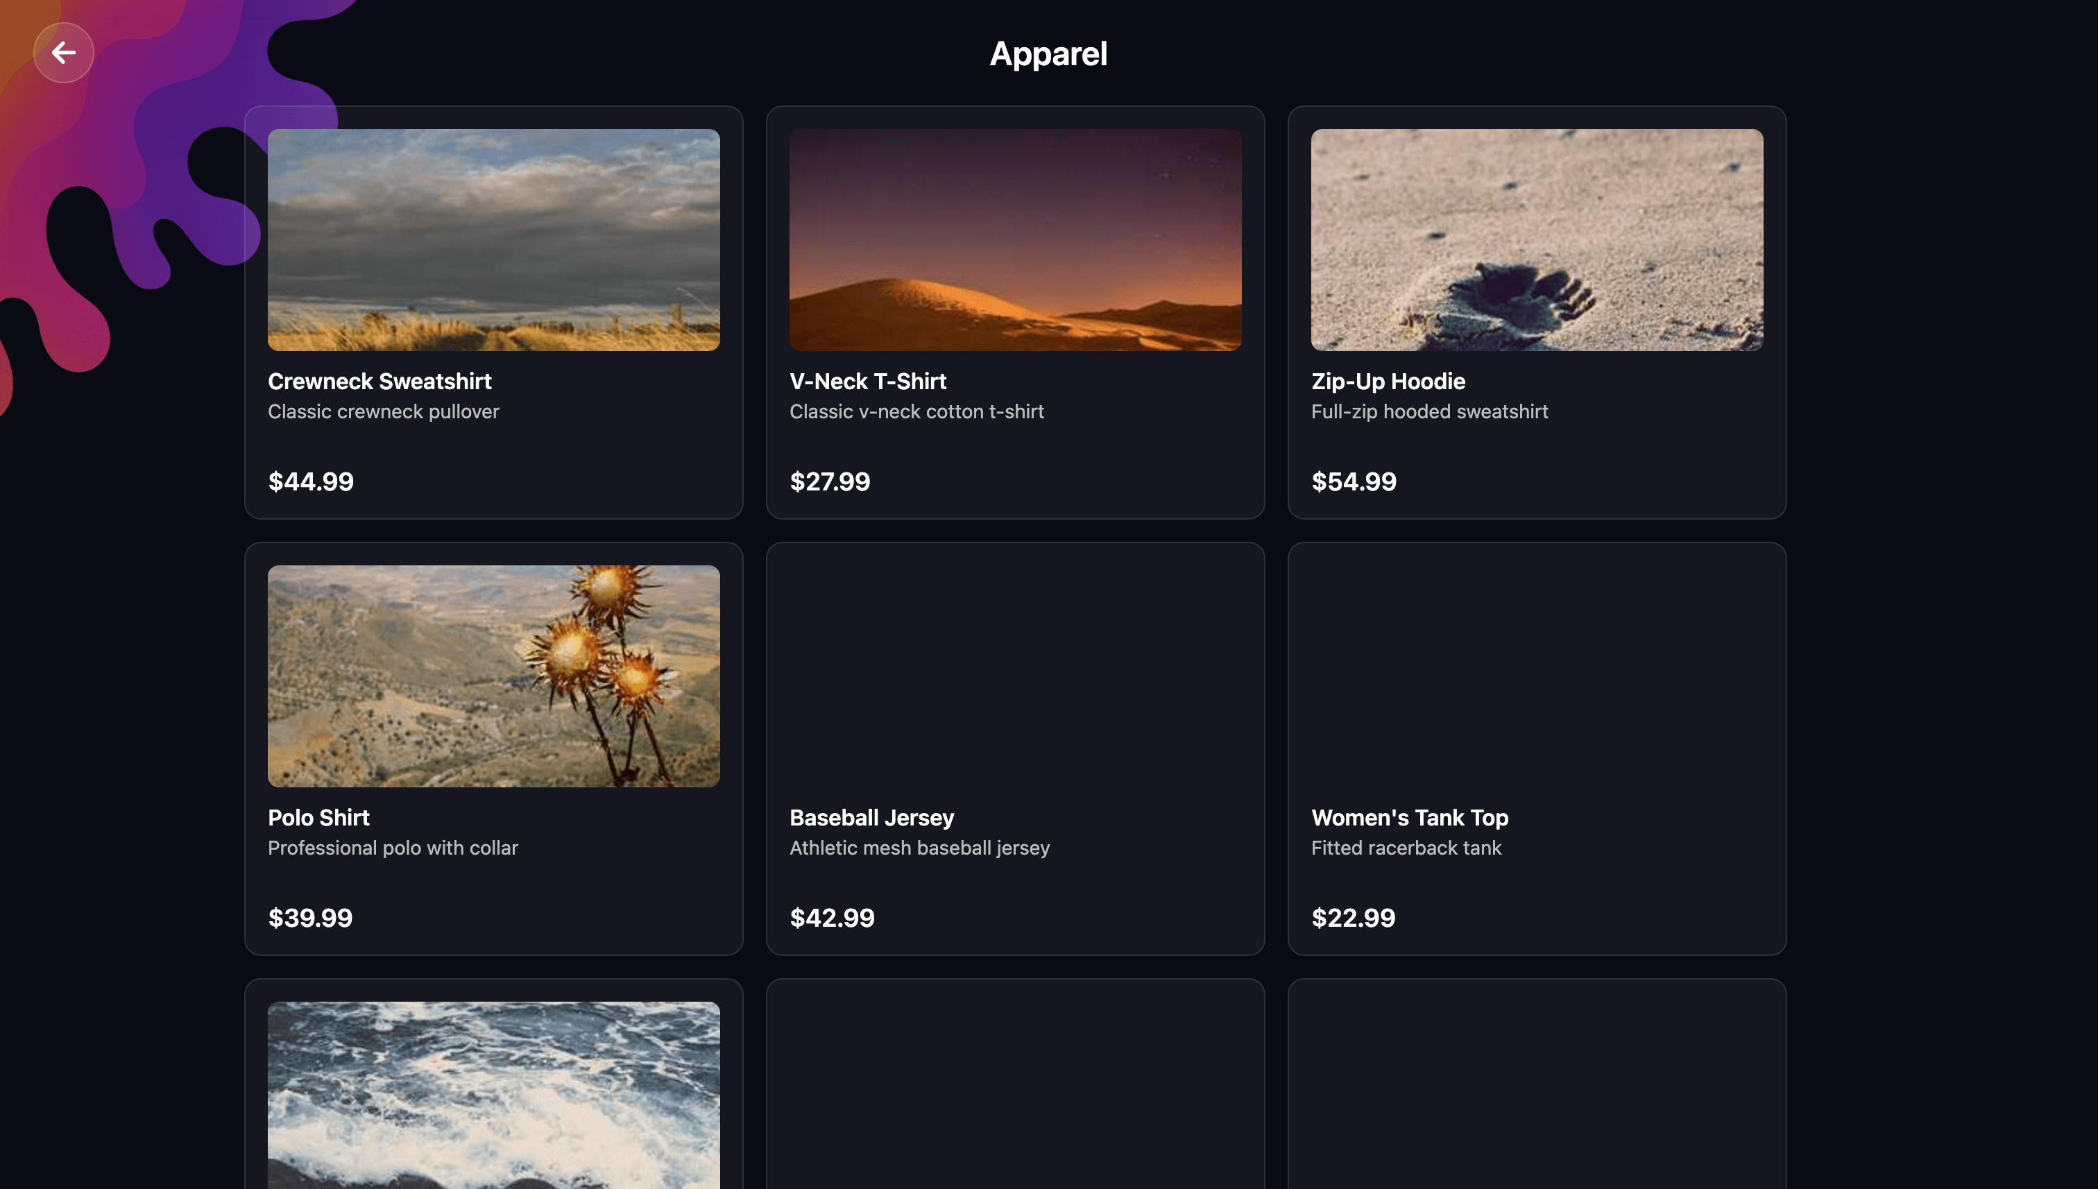Open the Crewneck Sweatshirt title link
This screenshot has height=1189, width=2098.
(379, 382)
